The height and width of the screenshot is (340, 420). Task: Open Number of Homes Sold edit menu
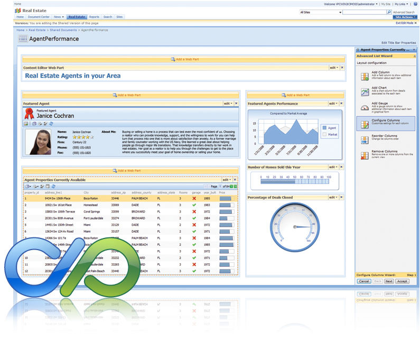(x=333, y=167)
